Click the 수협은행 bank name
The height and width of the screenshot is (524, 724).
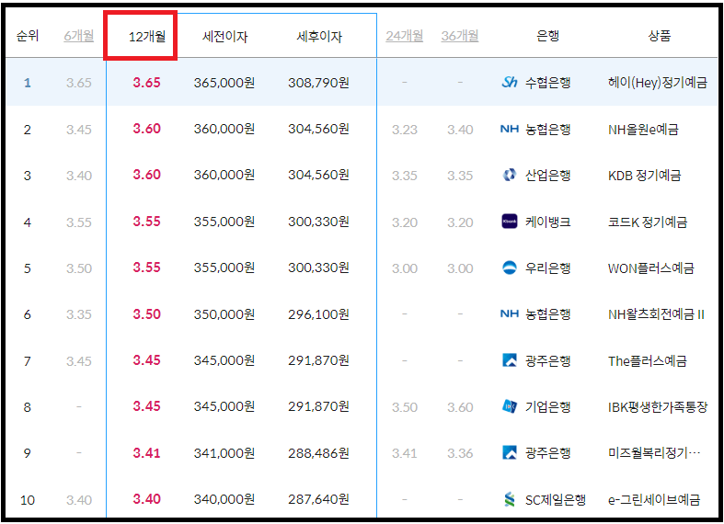pyautogui.click(x=548, y=83)
